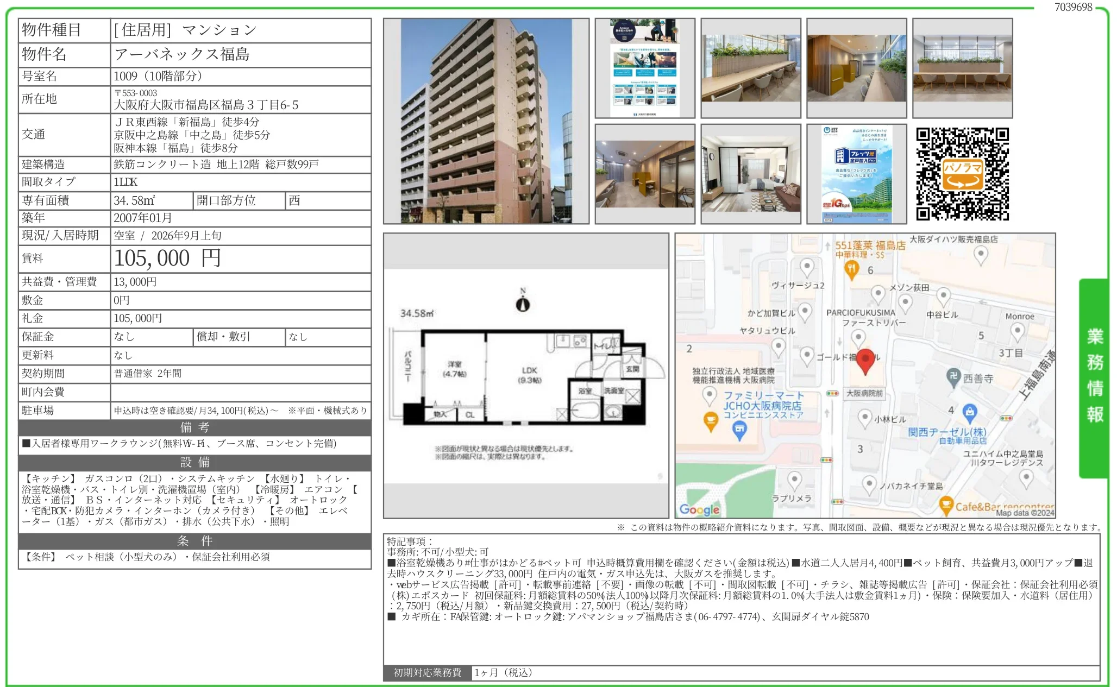
Task: Click the listing ID 7039698
Action: tap(1073, 7)
